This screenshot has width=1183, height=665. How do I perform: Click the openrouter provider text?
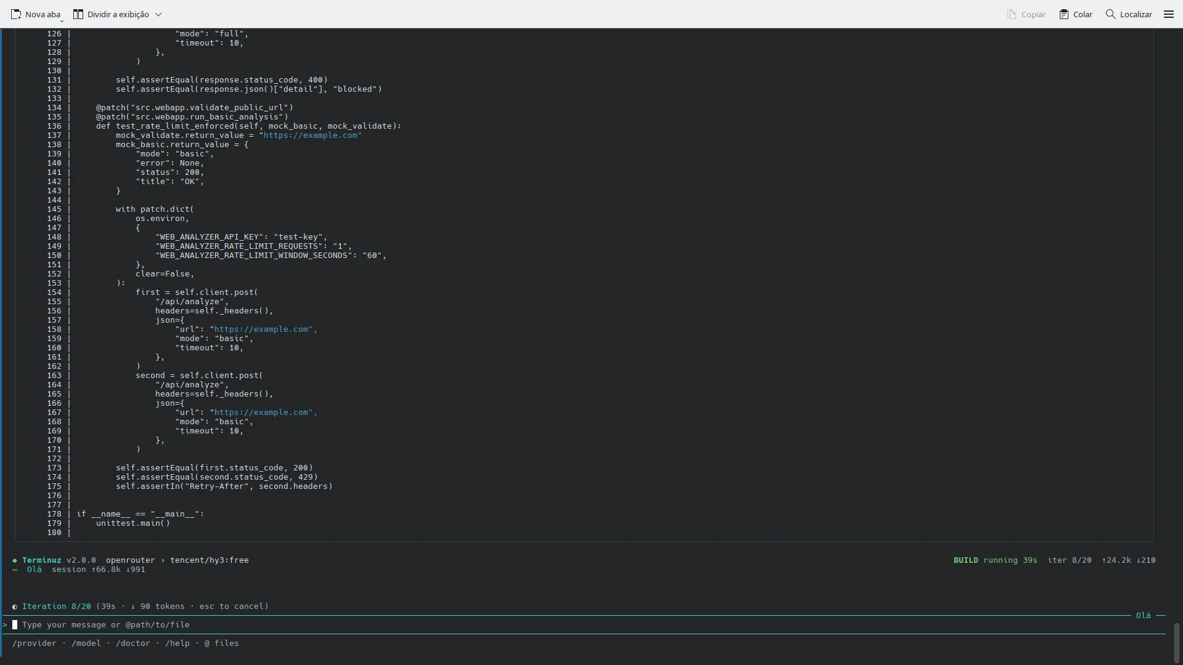131,560
